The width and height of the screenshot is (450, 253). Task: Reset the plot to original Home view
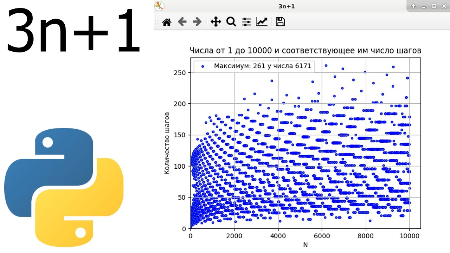[x=167, y=22]
